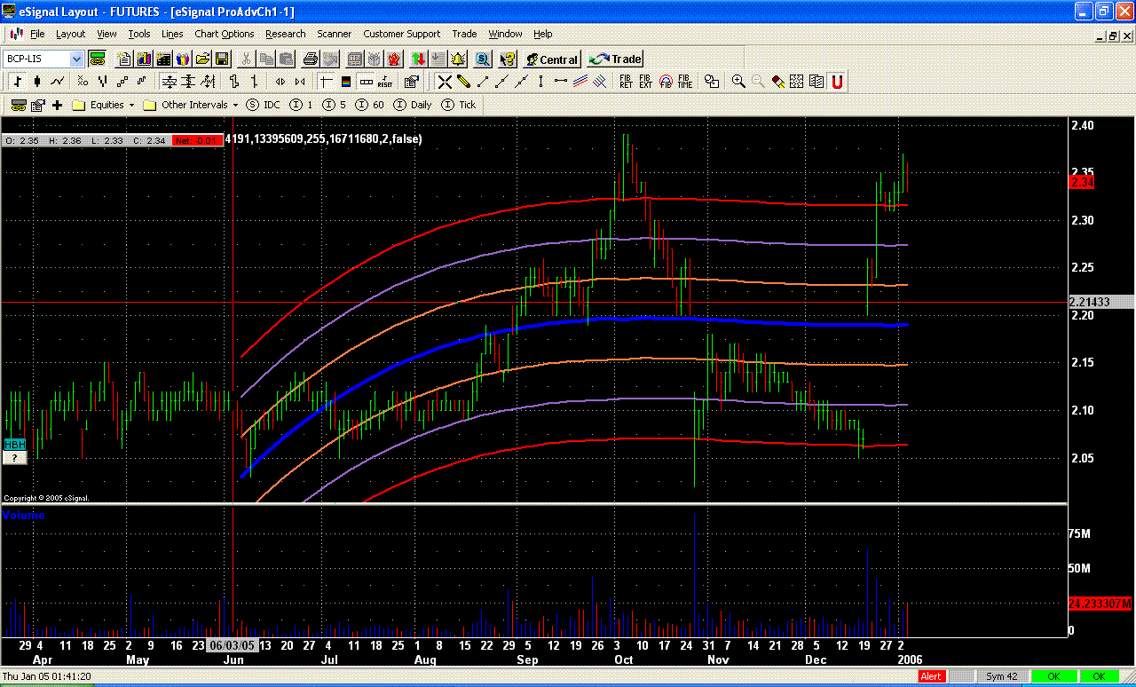This screenshot has height=687, width=1136.
Task: Toggle the bar chart type button
Action: [17, 82]
